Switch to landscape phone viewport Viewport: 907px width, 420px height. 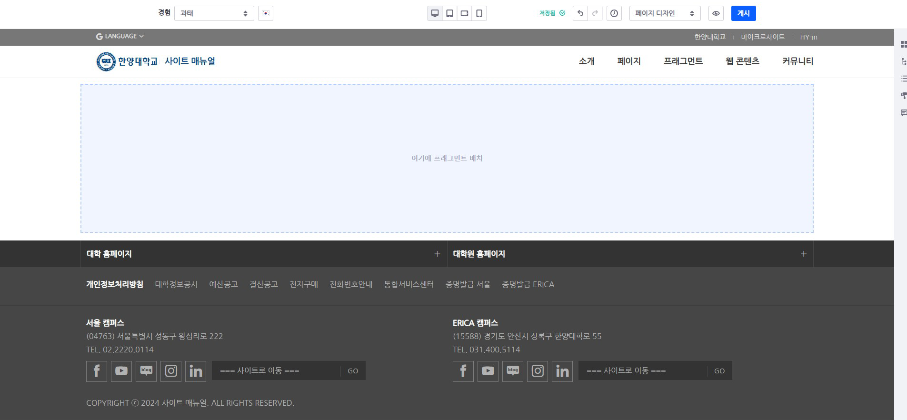coord(464,13)
